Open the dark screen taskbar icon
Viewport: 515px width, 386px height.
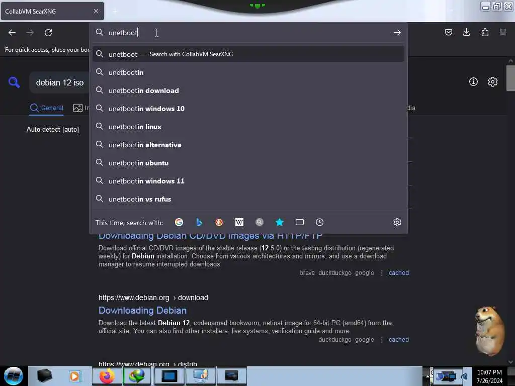click(x=231, y=376)
